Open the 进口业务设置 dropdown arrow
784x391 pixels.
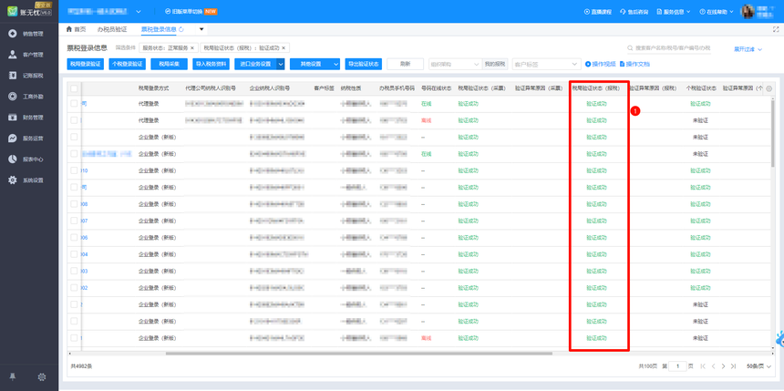281,64
